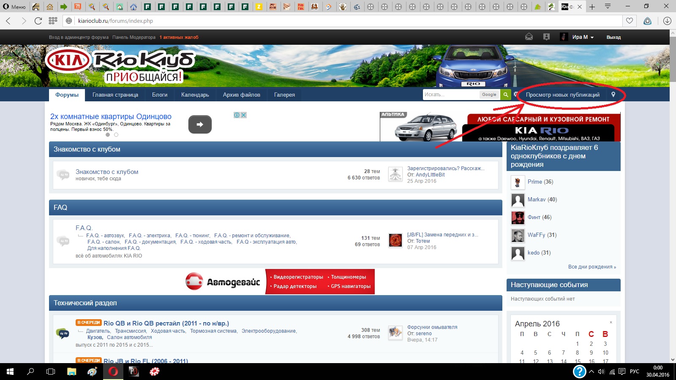
Task: Click in the Искать search field
Action: (450, 95)
